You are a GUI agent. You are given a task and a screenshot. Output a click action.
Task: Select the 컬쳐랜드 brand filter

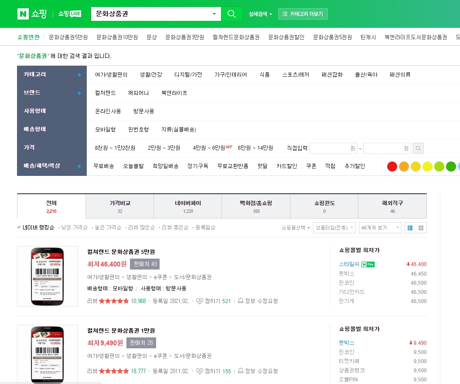[106, 93]
